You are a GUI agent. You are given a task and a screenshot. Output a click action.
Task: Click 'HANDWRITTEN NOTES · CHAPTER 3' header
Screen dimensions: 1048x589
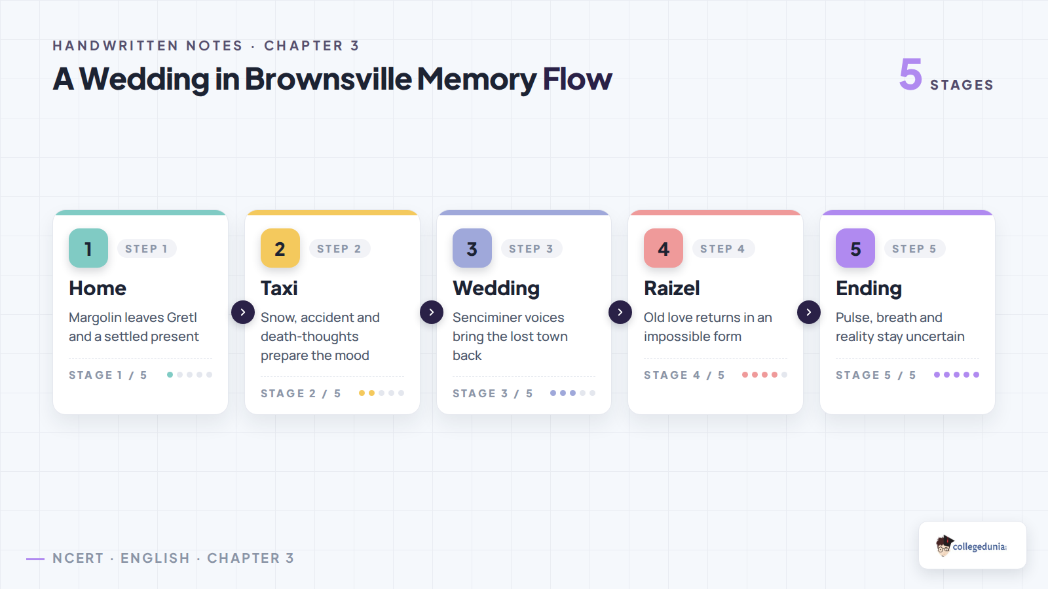tap(206, 46)
